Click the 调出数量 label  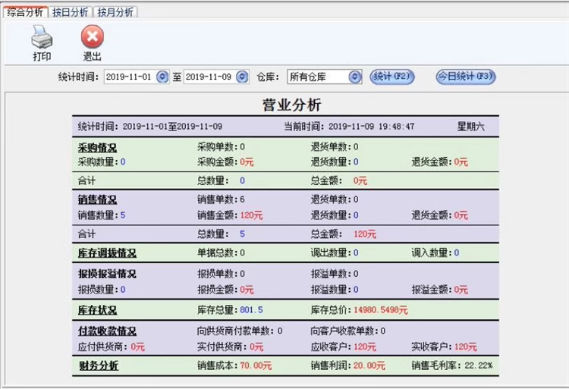pos(331,253)
